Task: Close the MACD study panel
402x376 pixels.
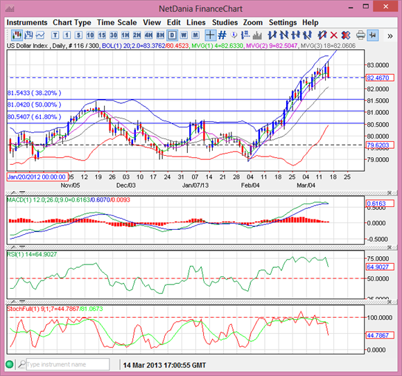Action: 390,193
